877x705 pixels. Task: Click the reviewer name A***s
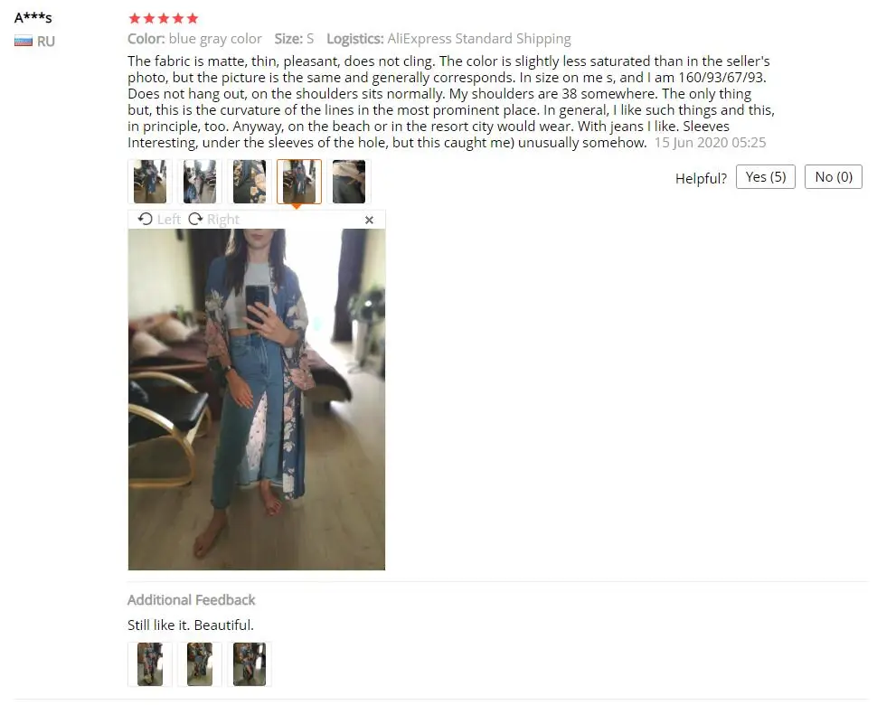[33, 18]
